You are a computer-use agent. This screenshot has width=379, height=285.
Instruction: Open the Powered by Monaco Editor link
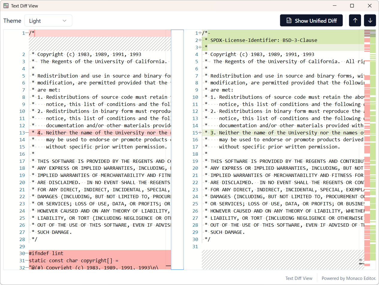point(349,278)
